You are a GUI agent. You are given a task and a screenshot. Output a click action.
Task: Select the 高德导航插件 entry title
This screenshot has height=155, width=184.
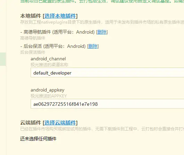37,32
